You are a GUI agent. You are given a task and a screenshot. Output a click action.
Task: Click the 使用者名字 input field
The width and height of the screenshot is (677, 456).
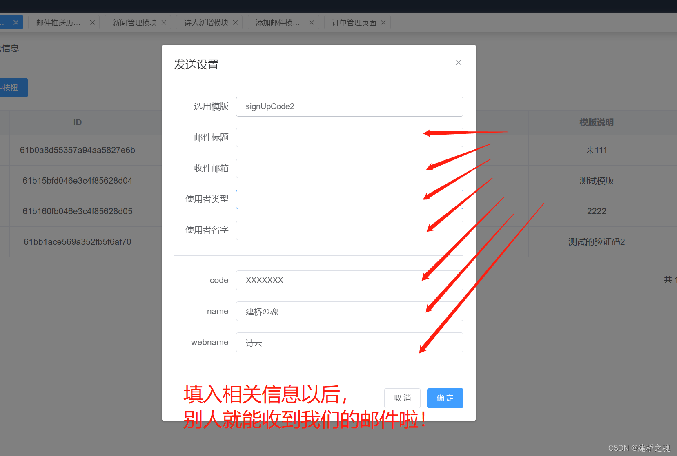[x=350, y=230]
